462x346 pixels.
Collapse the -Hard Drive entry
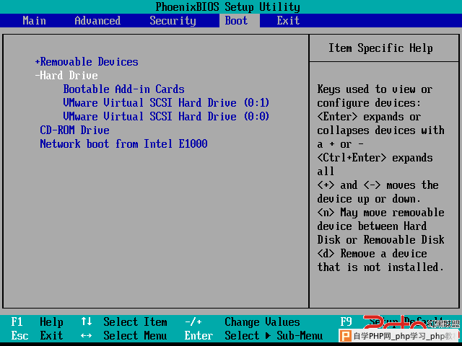[66, 75]
